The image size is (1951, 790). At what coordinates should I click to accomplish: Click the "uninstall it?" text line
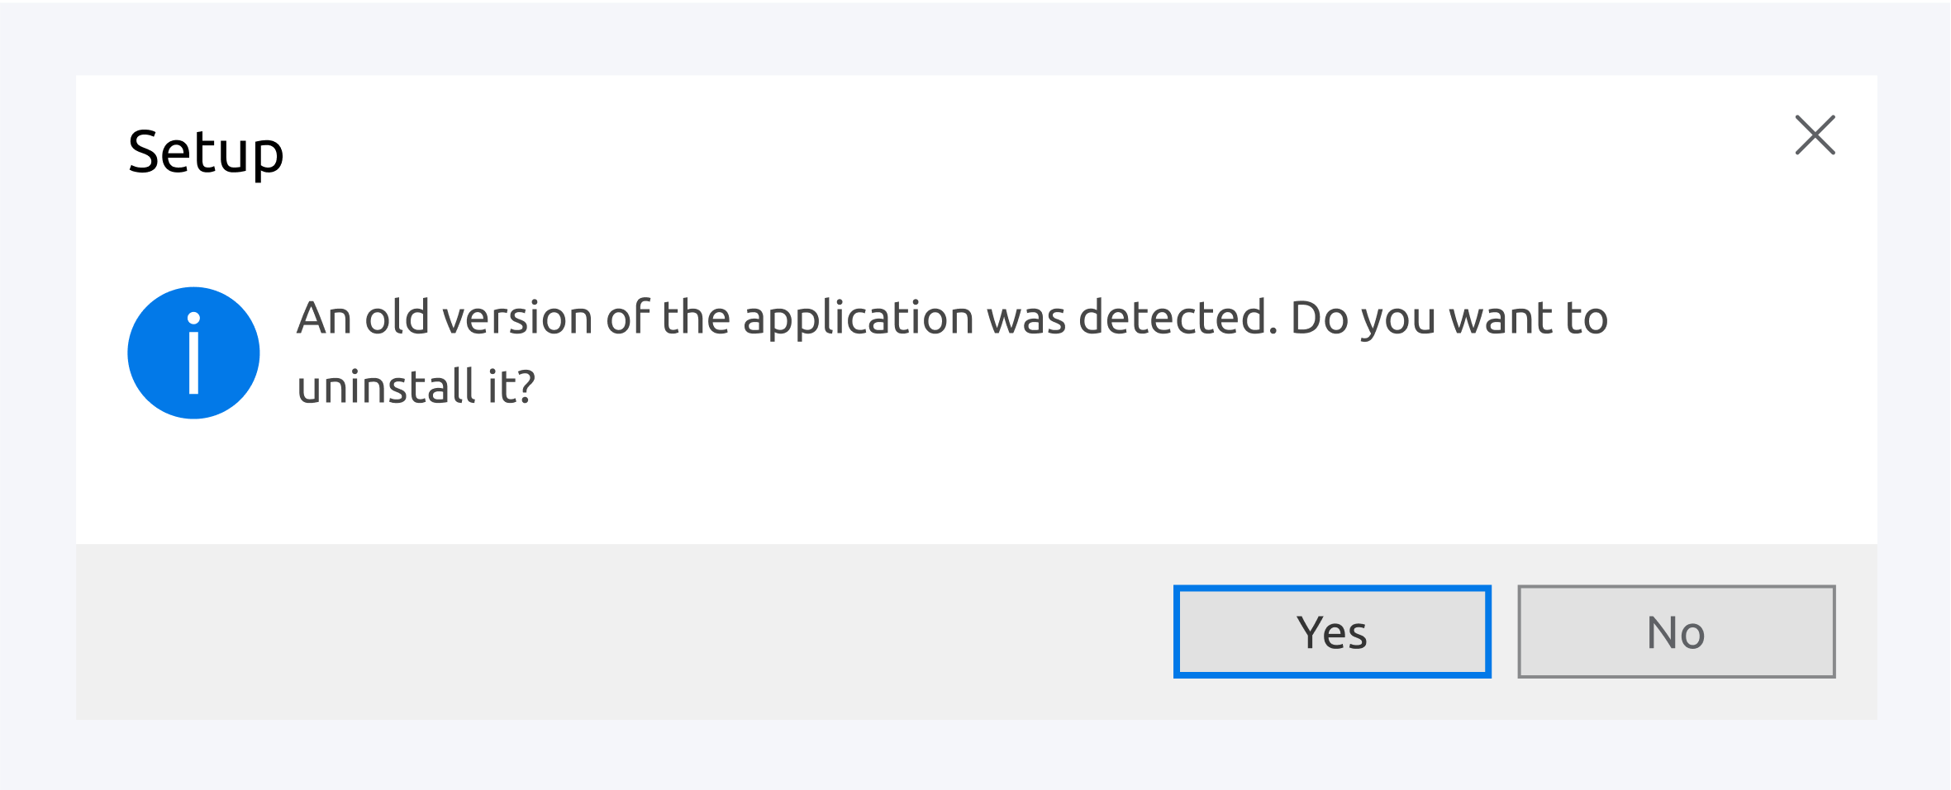pyautogui.click(x=416, y=387)
